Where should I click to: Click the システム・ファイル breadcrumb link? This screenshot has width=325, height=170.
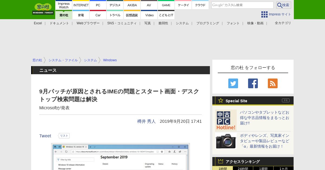point(63,60)
